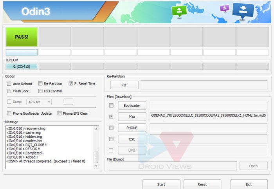Tick the checkbox beside Bootloader
Viewport: 274px width, 189px height.
[111, 105]
